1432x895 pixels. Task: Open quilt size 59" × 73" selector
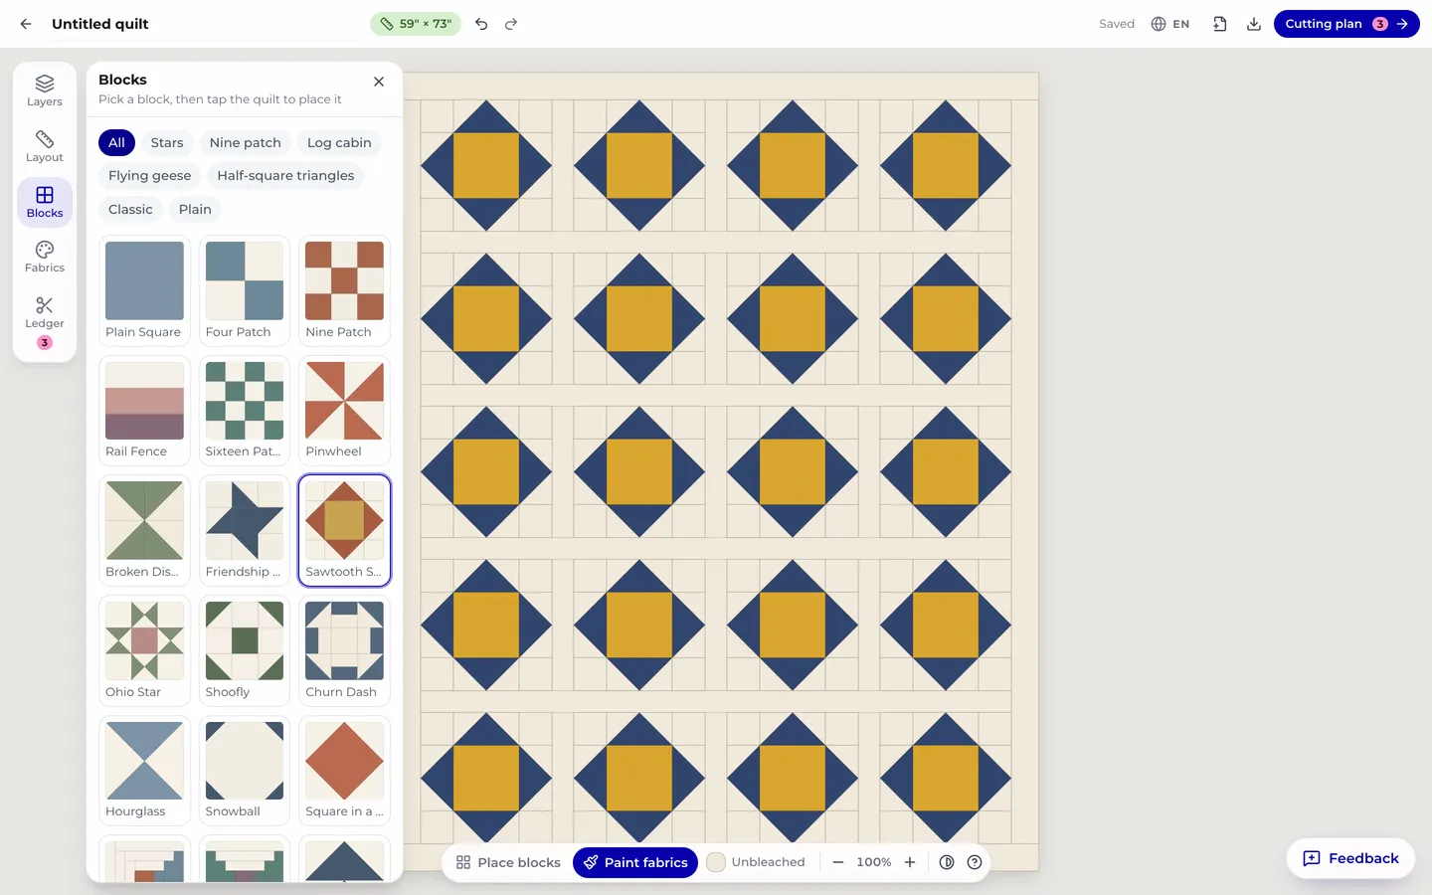(416, 24)
